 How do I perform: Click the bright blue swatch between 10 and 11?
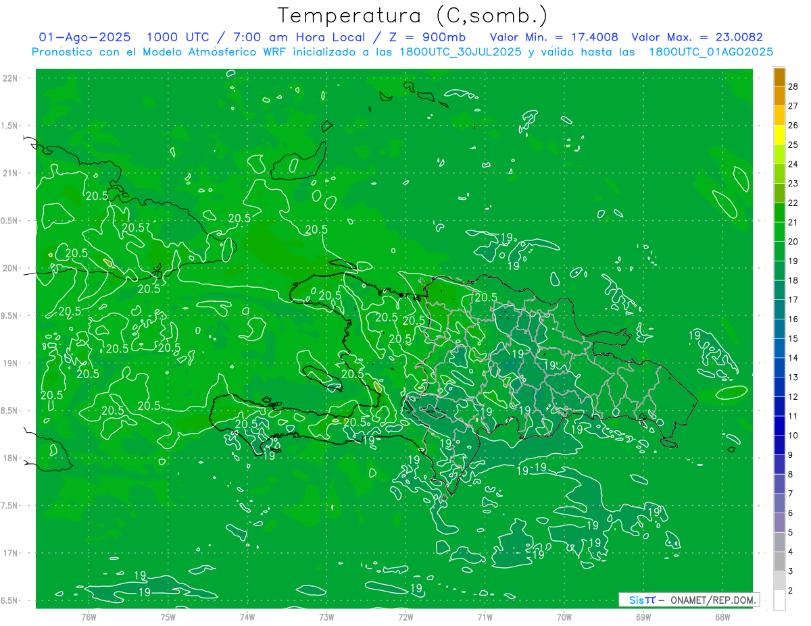coord(779,425)
